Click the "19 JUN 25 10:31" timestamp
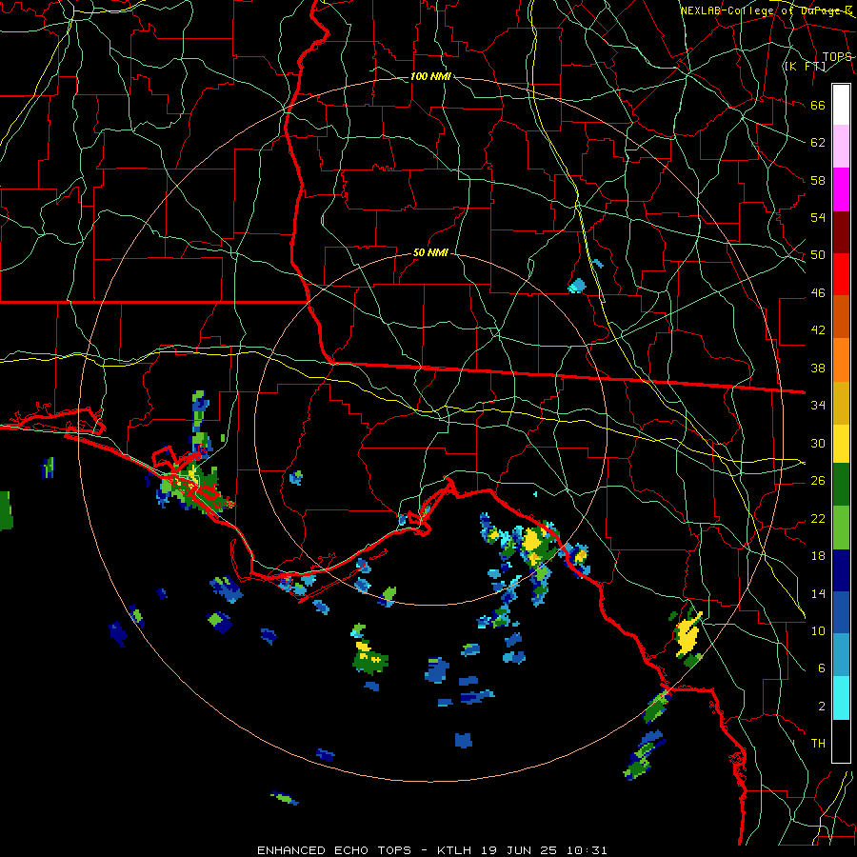Screen dimensions: 857x857 (x=544, y=850)
